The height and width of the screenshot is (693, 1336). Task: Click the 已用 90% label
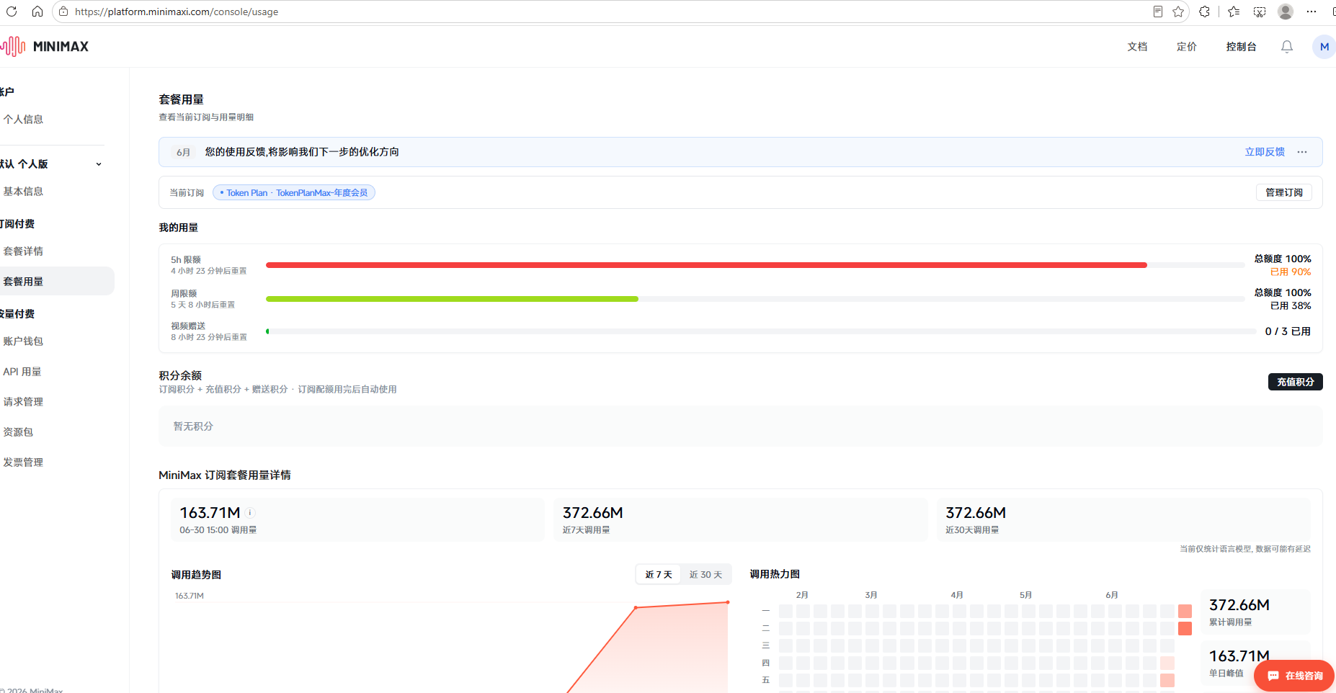pos(1291,272)
